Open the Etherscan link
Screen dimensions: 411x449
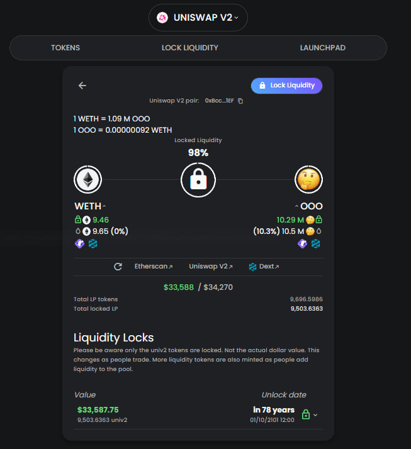pyautogui.click(x=154, y=266)
